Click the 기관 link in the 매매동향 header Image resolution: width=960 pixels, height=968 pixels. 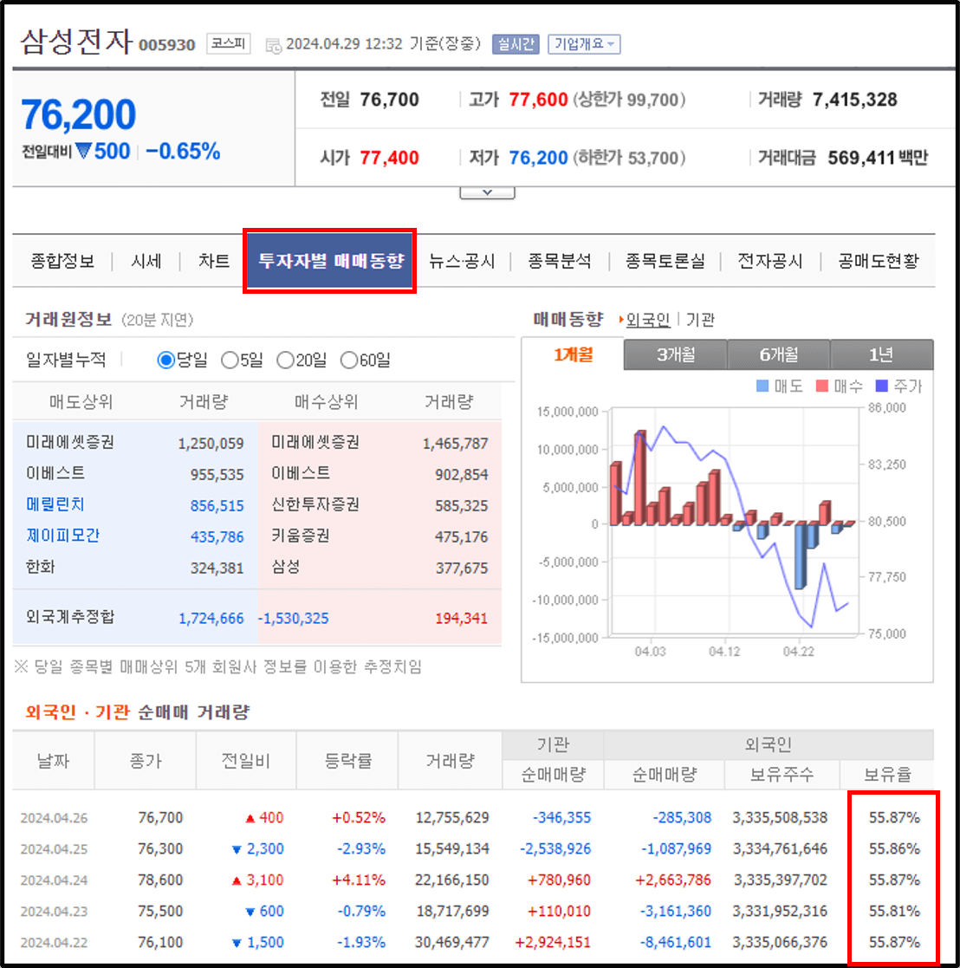(700, 320)
